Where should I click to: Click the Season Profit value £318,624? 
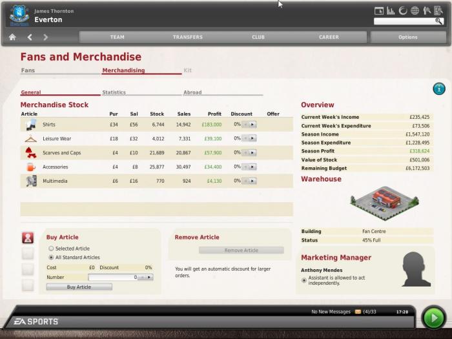[x=420, y=151]
